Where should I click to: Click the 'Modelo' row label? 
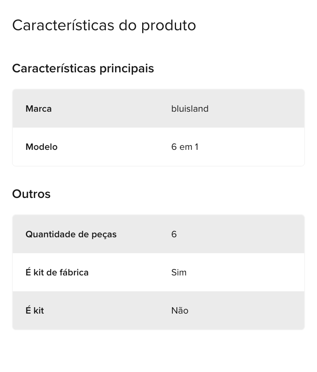(41, 147)
